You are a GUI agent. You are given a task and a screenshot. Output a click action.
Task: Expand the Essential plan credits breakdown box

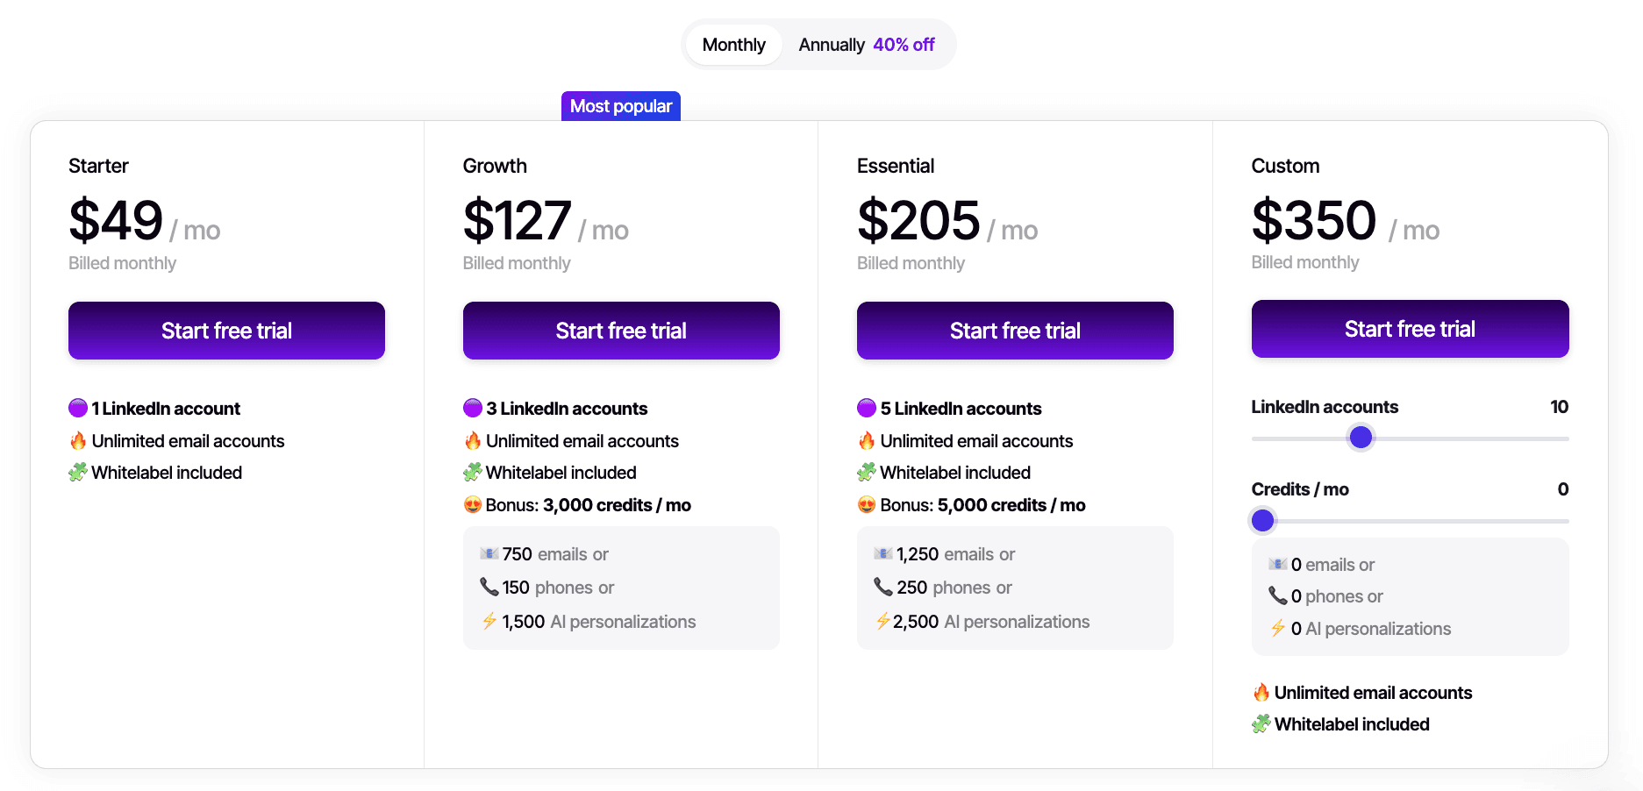tap(1015, 588)
